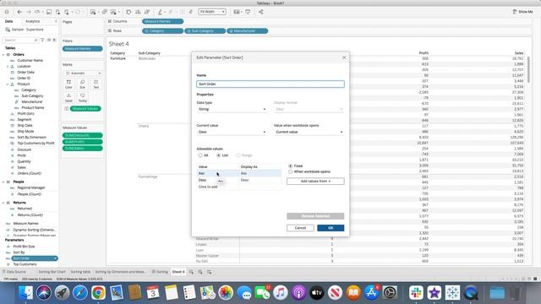Click the Color card in Marks
The height and width of the screenshot is (304, 541).
point(68,84)
